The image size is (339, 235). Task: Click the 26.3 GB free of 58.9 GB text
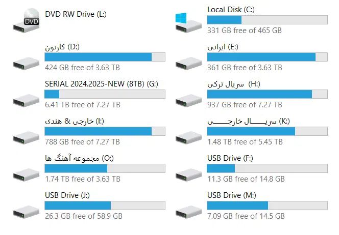pos(84,216)
